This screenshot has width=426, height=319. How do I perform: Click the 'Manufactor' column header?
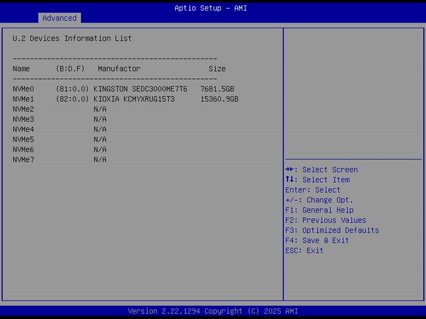pyautogui.click(x=119, y=69)
